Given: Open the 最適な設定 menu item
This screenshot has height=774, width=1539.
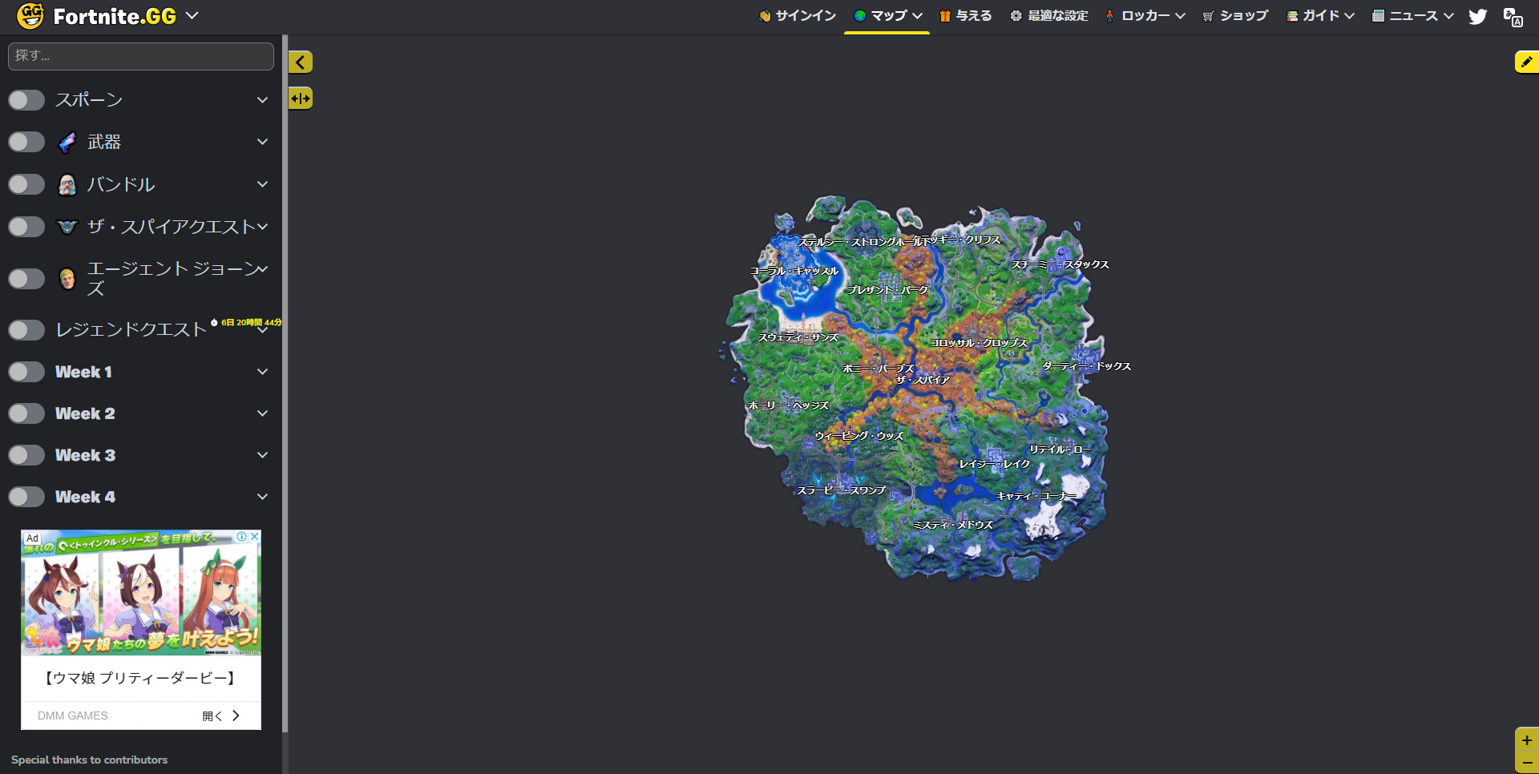Looking at the screenshot, I should pos(1049,16).
